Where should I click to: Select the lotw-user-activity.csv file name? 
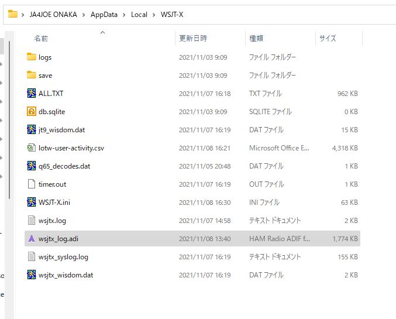tap(71, 148)
